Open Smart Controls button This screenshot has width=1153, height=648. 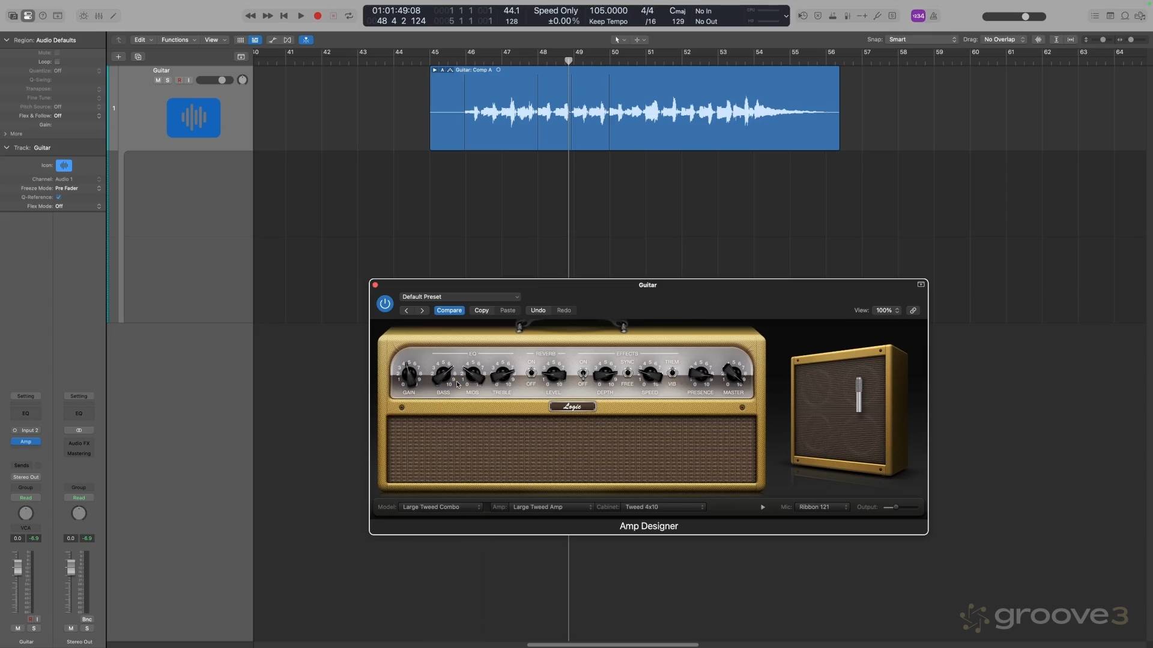83,16
